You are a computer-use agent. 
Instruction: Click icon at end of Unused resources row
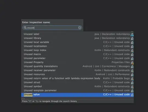click(132, 74)
